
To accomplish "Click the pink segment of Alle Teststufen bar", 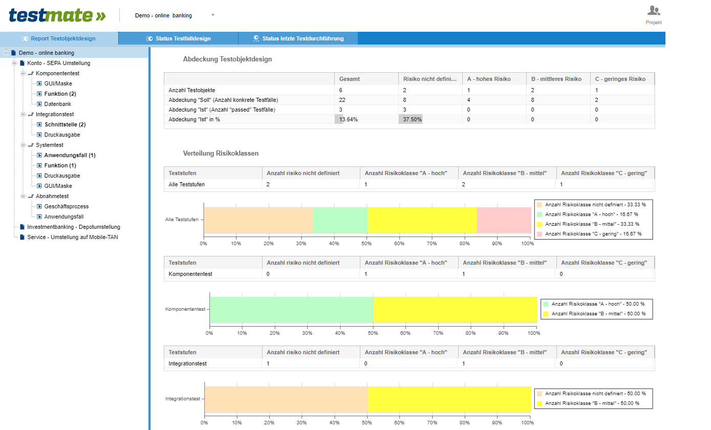I will tap(504, 220).
